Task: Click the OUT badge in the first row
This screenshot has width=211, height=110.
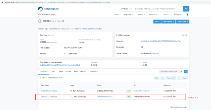Action: (129, 91)
